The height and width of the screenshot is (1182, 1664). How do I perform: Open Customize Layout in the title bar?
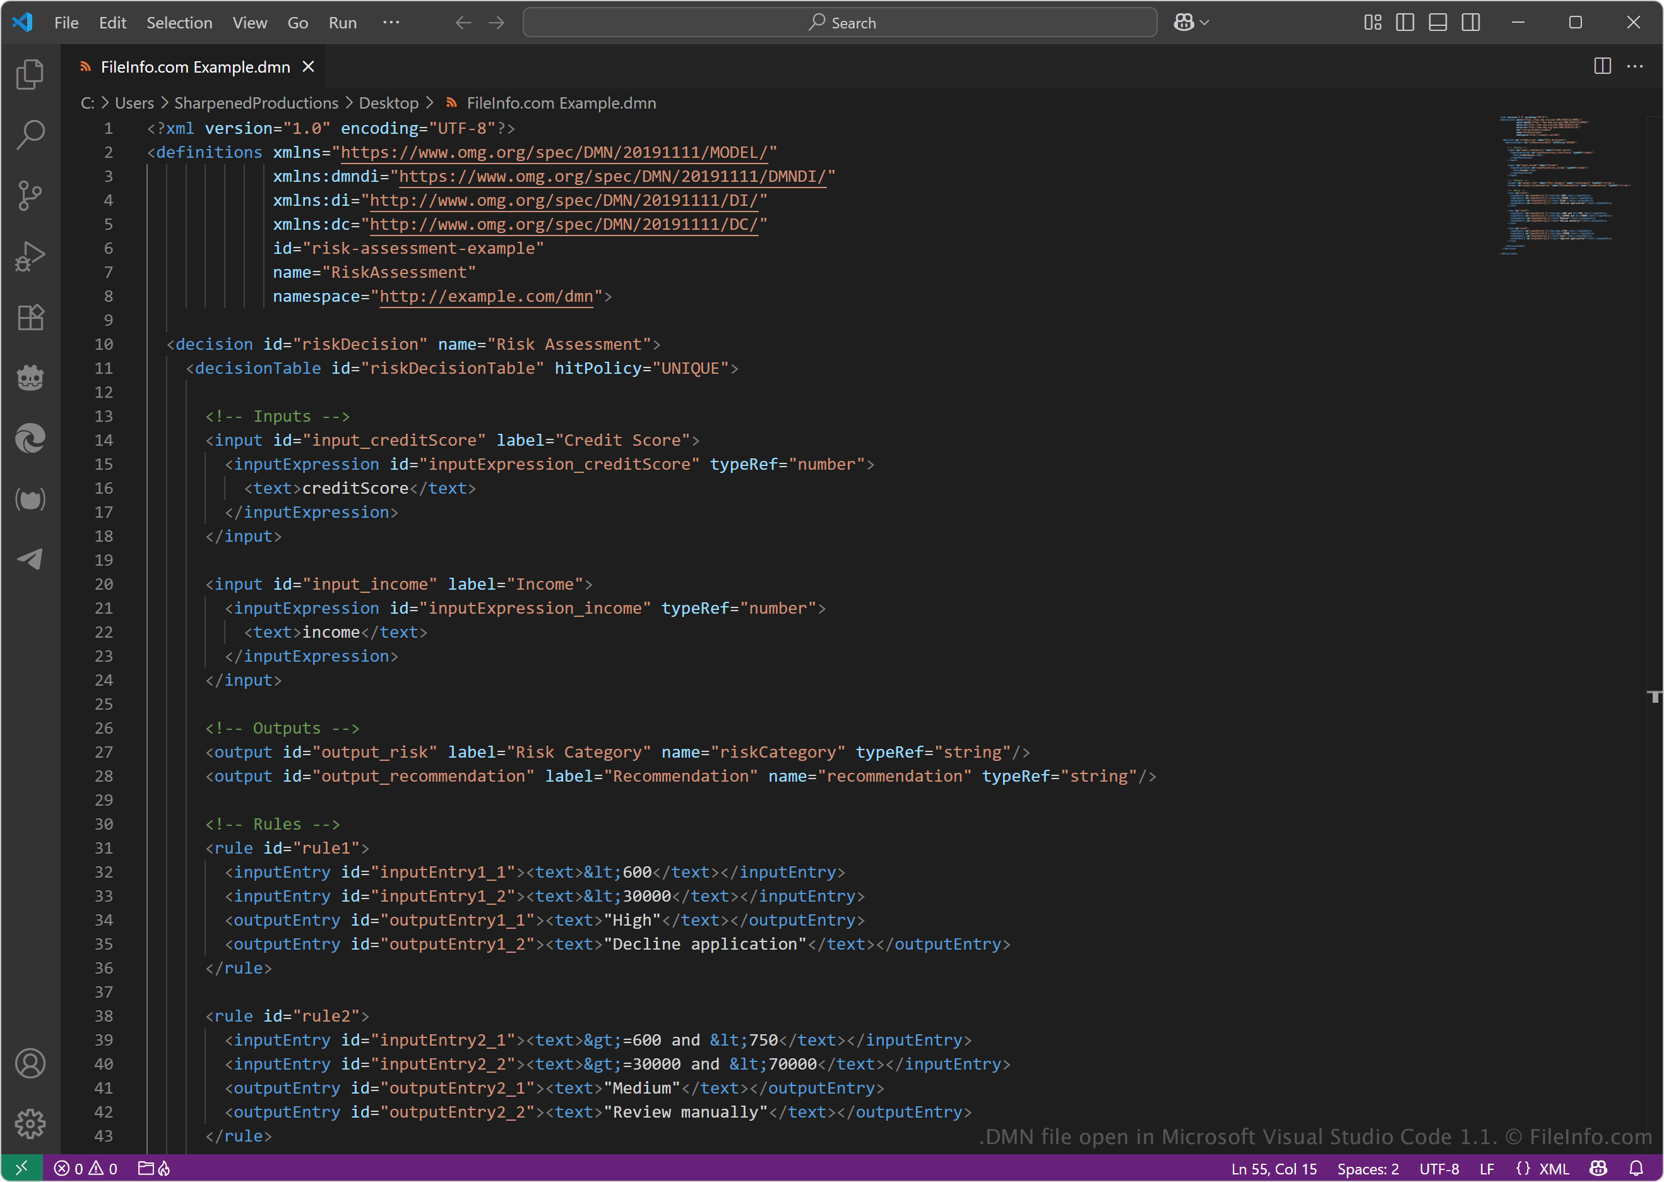pos(1372,23)
